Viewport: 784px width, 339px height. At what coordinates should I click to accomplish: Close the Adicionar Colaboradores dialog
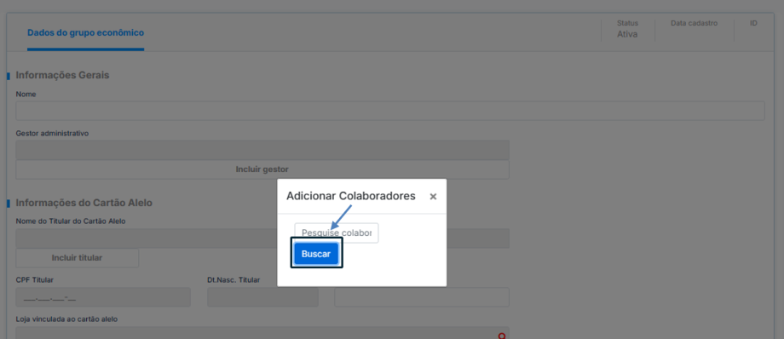(x=433, y=197)
